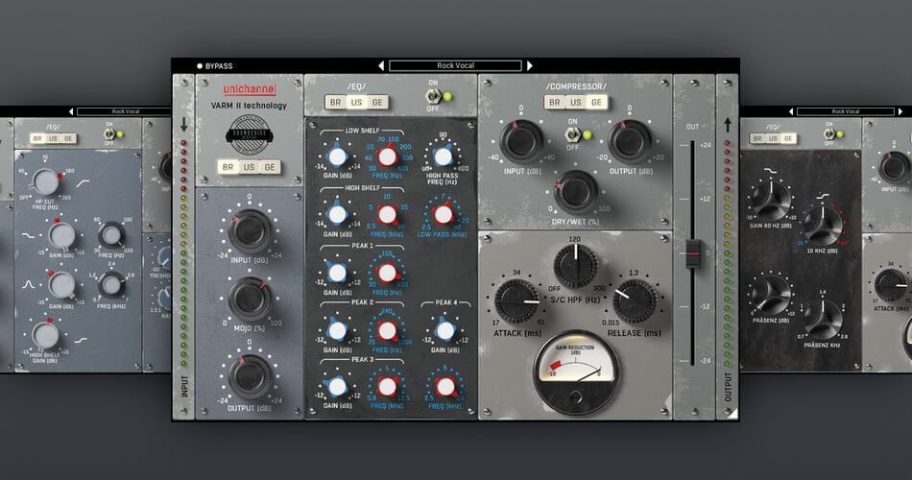The image size is (912, 480).
Task: Click the HIGH PASS FREQ knob
Action: pos(443,156)
